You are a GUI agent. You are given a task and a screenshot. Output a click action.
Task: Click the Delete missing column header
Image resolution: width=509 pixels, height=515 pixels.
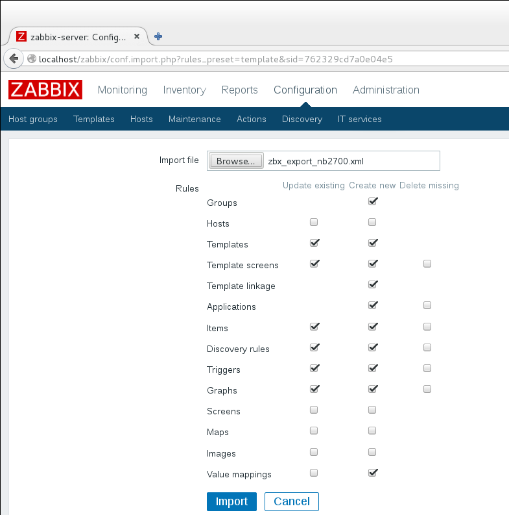coord(429,185)
